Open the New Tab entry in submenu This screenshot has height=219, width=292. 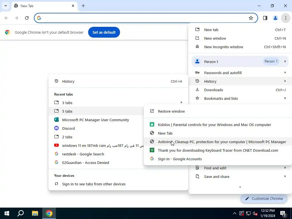218,133
